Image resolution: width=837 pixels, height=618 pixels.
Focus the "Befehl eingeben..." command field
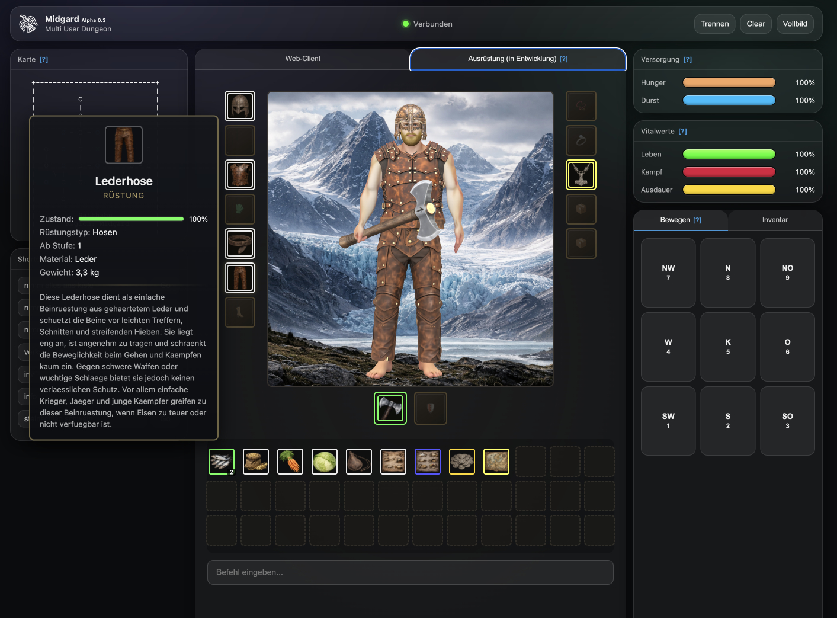(x=410, y=572)
